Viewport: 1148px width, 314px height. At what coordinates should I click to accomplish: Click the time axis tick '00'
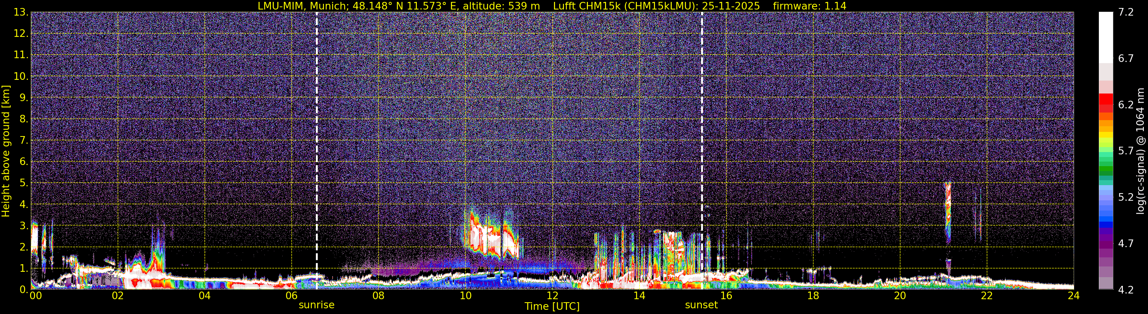[36, 295]
